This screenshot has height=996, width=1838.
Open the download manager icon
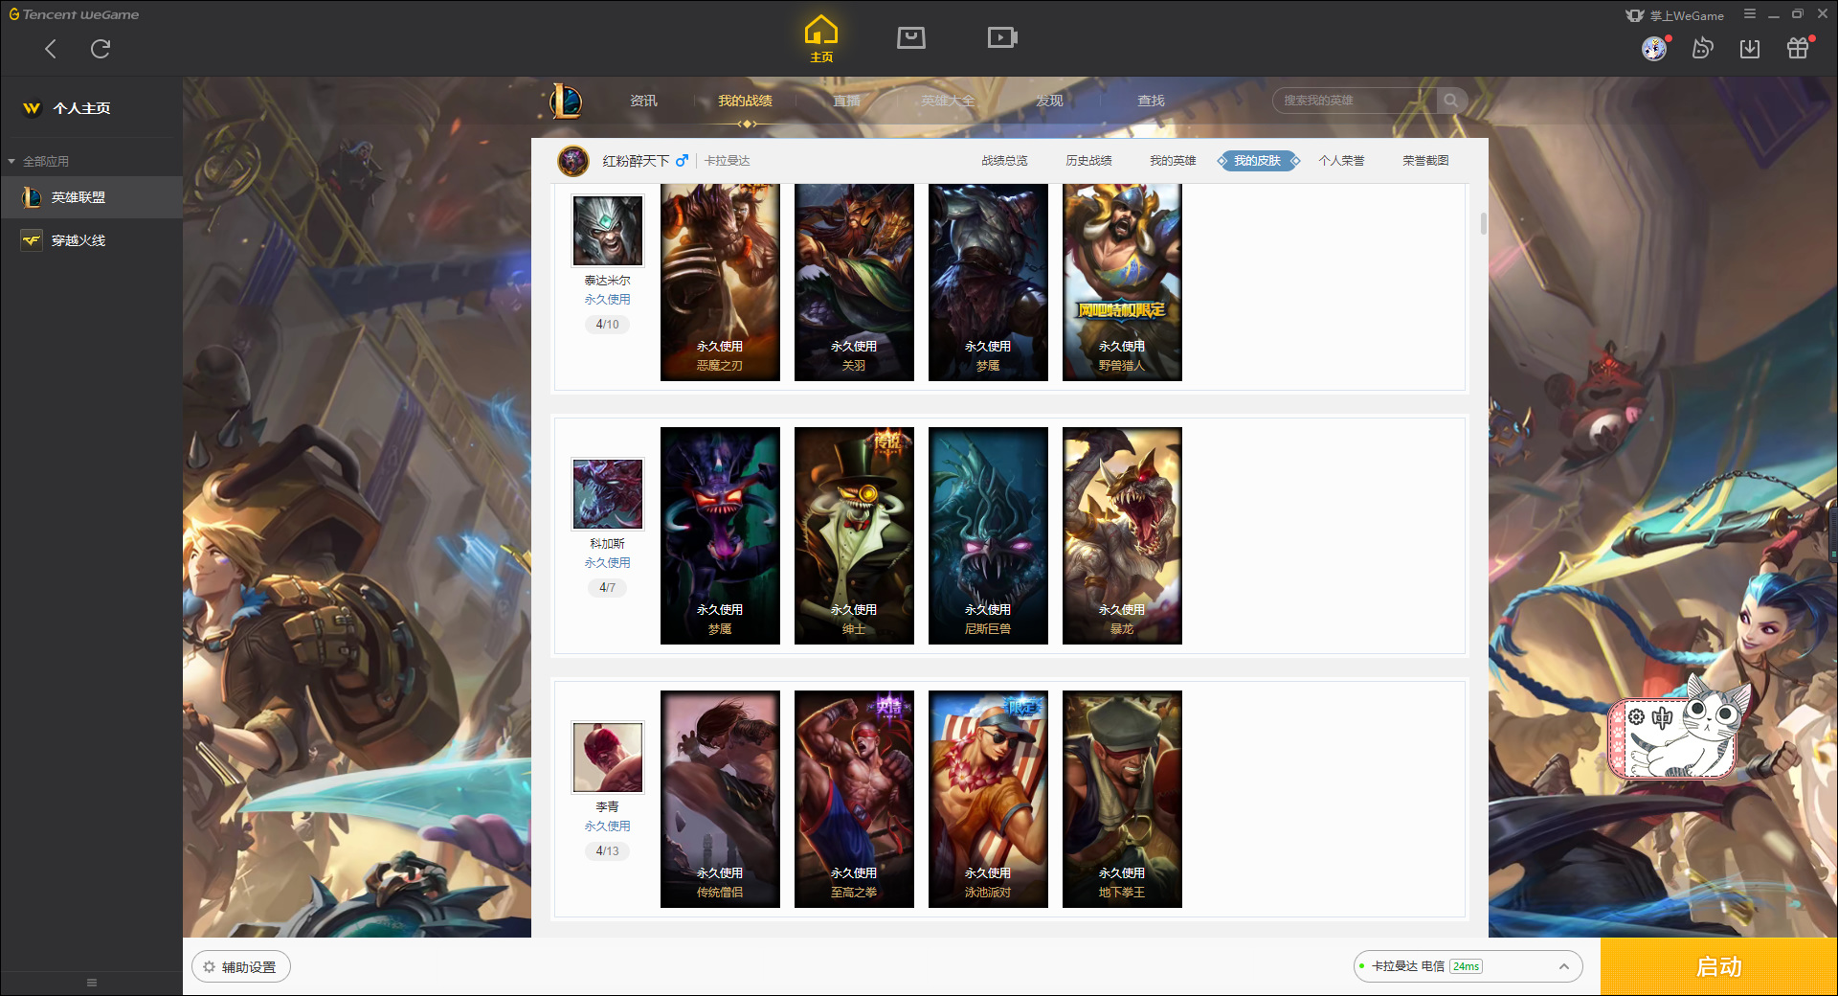pyautogui.click(x=1750, y=49)
